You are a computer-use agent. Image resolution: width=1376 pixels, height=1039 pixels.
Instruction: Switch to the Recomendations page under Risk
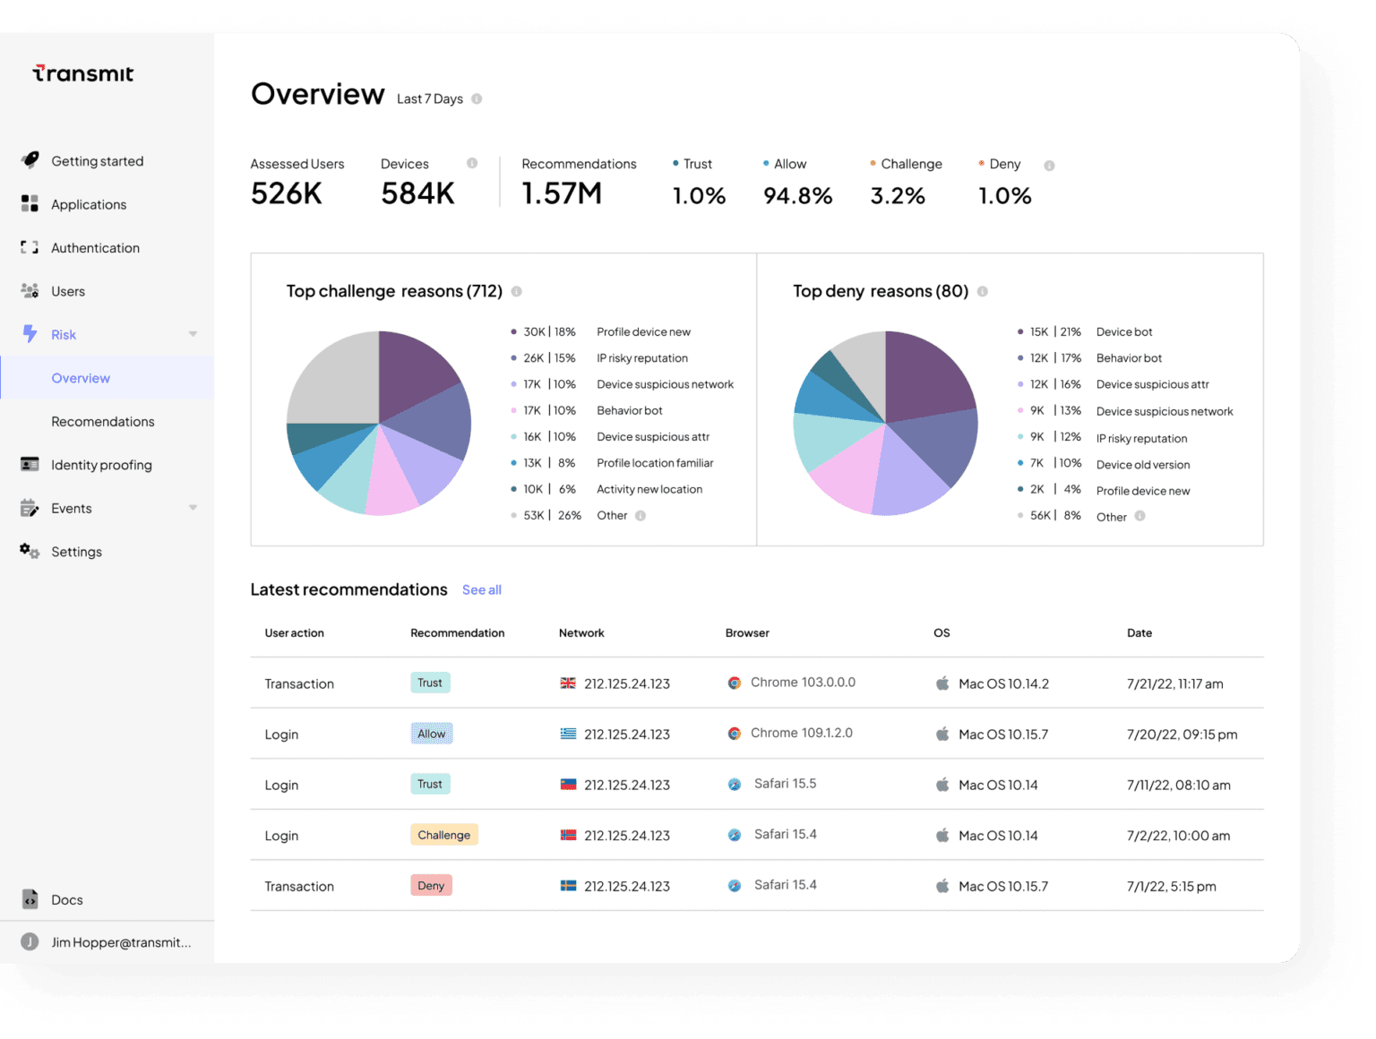tap(102, 421)
